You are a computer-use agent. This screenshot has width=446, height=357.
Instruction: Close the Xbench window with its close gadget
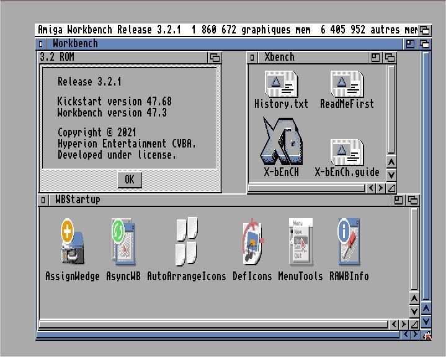[252, 58]
